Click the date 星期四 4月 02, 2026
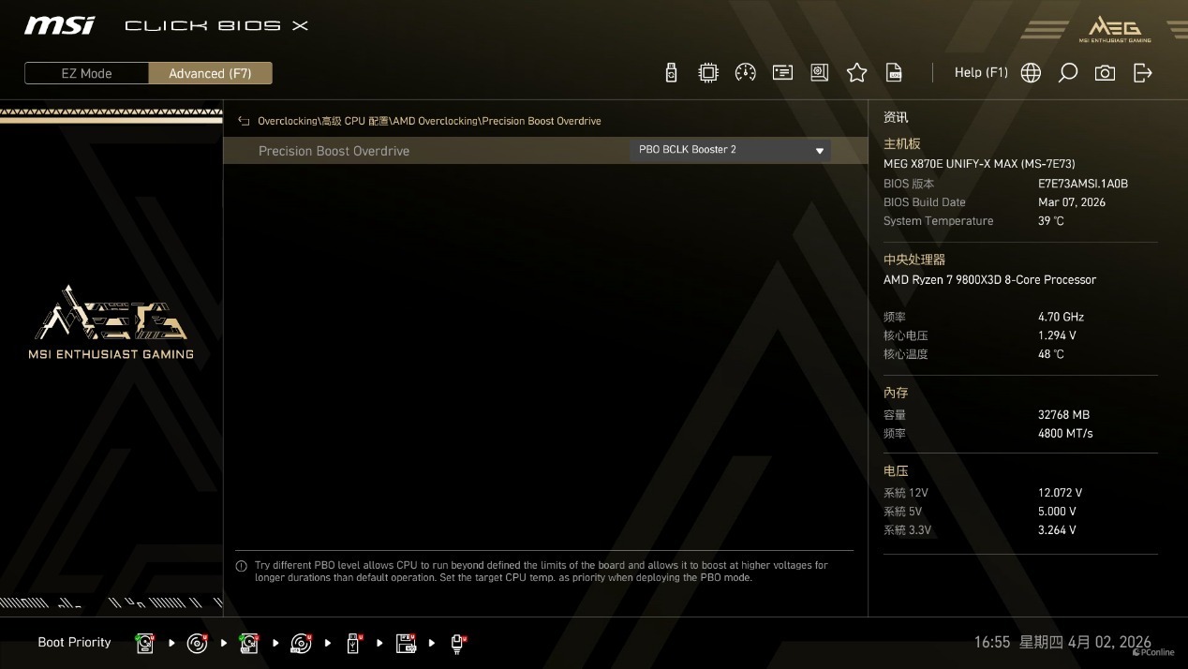The image size is (1188, 669). coord(1085,643)
